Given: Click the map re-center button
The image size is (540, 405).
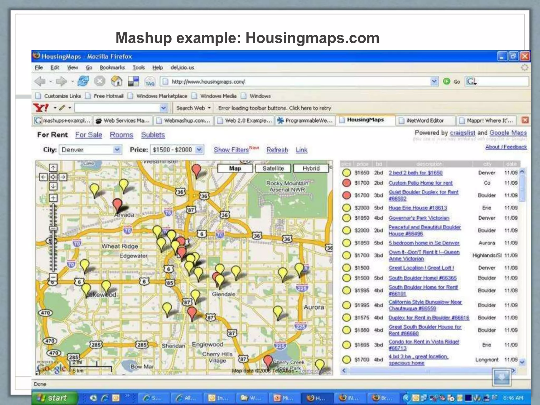Looking at the screenshot, I should [x=53, y=177].
